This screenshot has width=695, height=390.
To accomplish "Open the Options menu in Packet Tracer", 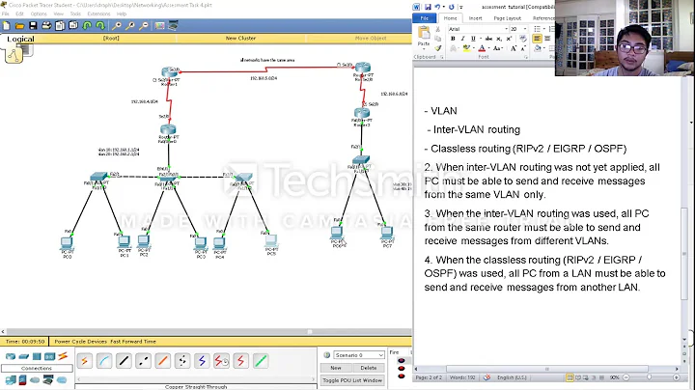I will coord(39,14).
